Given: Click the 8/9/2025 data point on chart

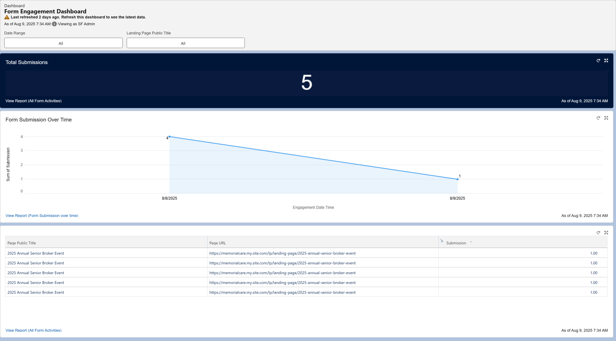Looking at the screenshot, I should tap(458, 179).
